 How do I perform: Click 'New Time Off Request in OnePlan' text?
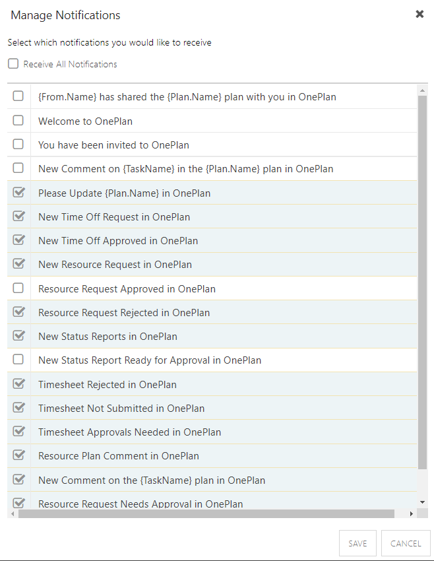(114, 217)
